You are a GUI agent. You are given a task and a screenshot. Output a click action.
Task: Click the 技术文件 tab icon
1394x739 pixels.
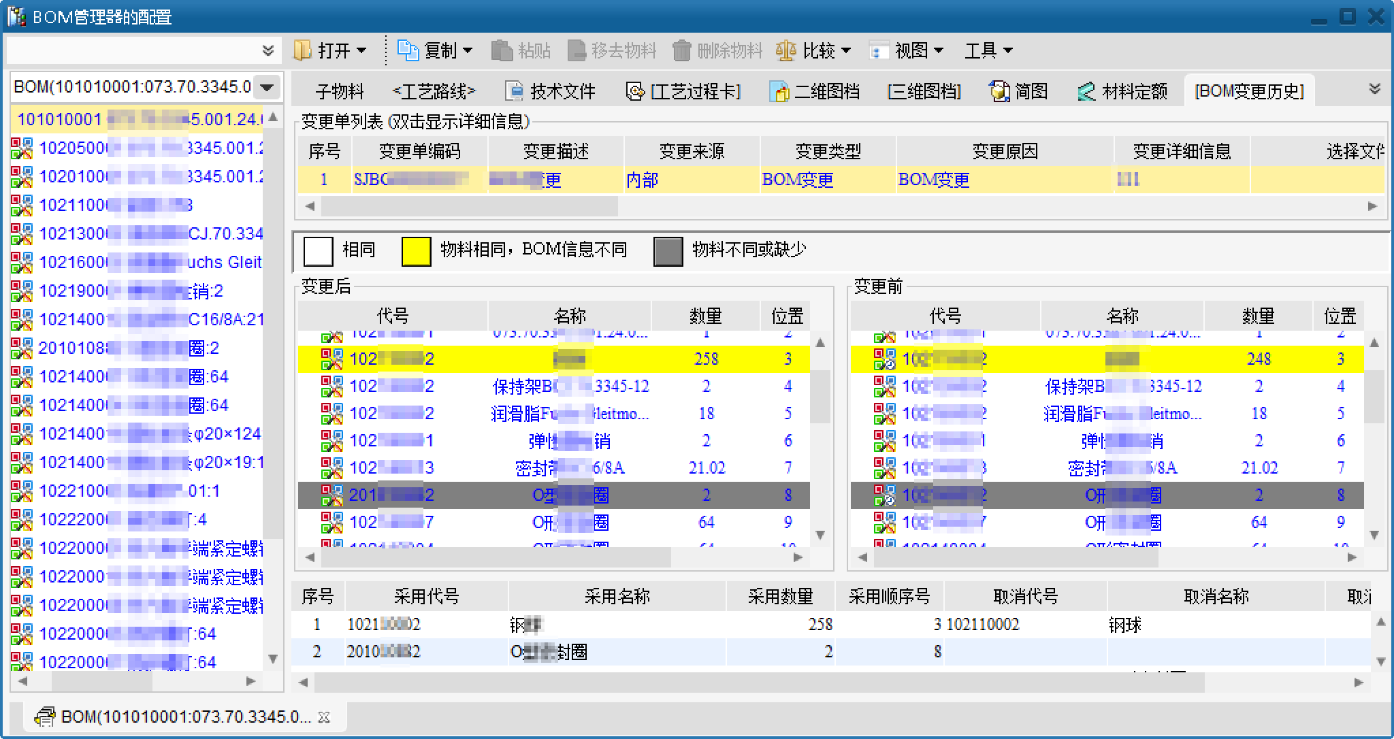(x=515, y=91)
